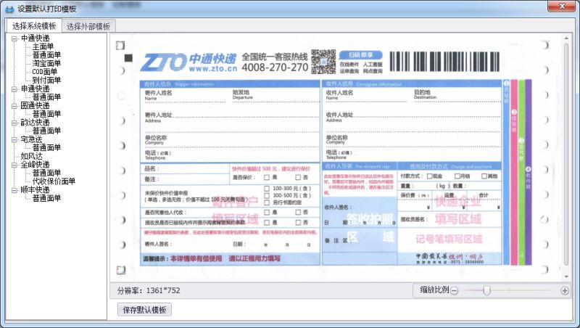Select 普通面单 under 圆通快递
The image size is (580, 328).
pos(46,114)
